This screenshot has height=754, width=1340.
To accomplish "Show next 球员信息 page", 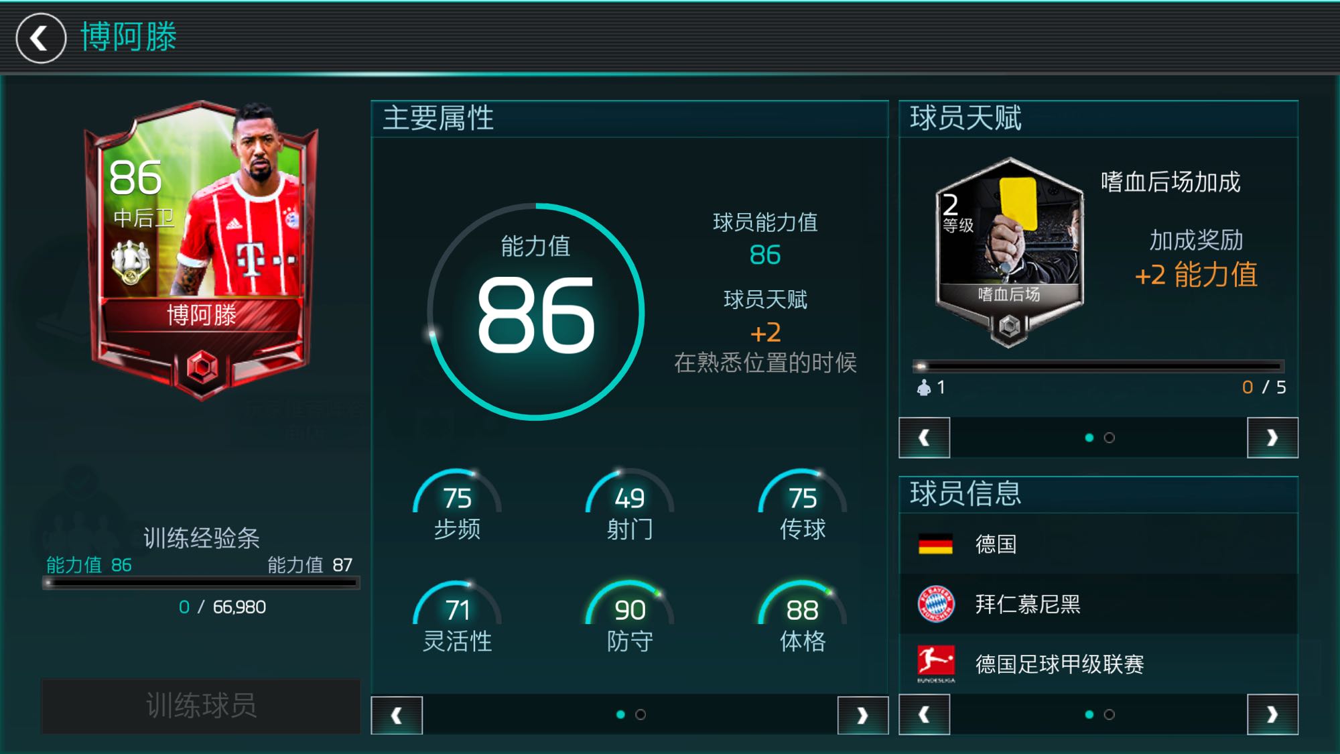I will tap(1272, 714).
